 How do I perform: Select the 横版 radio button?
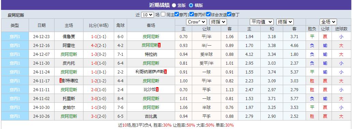point(191,5)
